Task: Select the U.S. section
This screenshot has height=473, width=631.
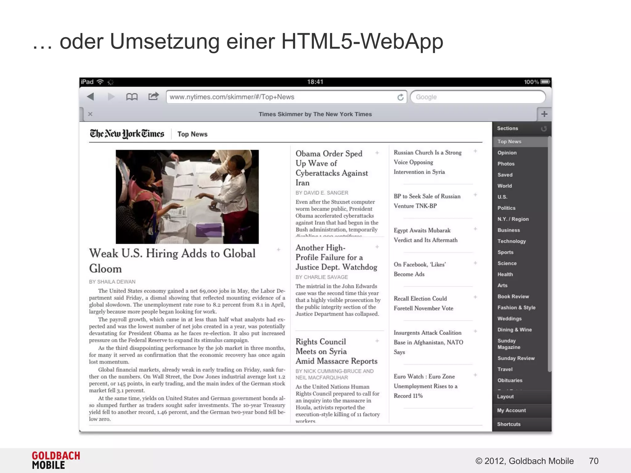Action: click(502, 197)
